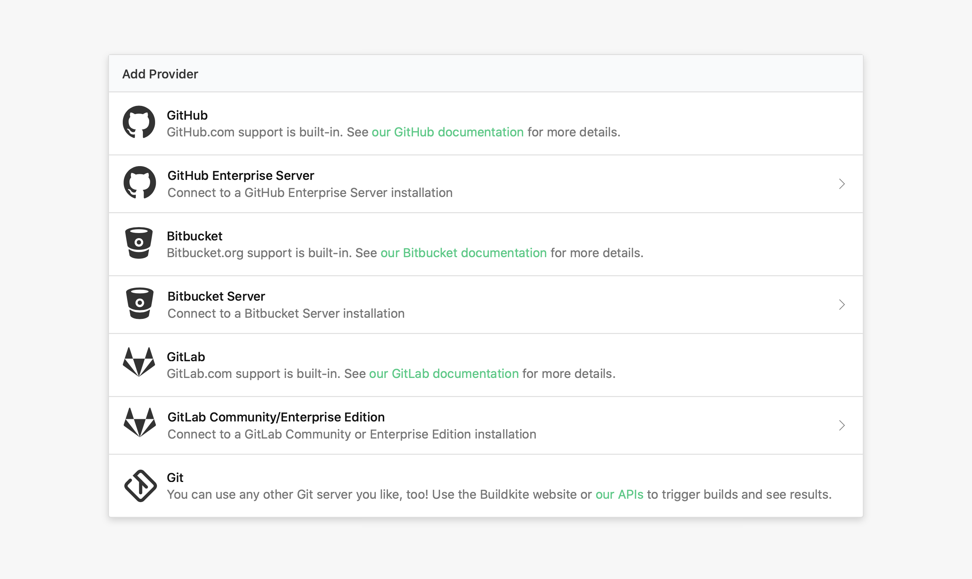Click the GitHub octocat icon in first row
The image size is (972, 579).
[139, 122]
